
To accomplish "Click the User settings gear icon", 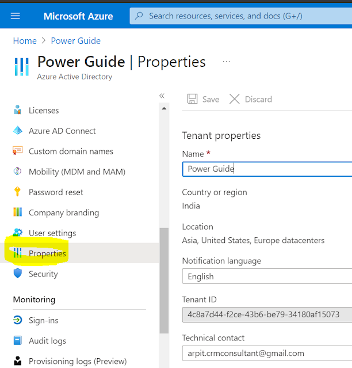I will [x=18, y=232].
